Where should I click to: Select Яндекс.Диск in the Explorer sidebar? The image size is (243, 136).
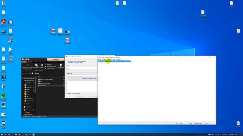pyautogui.click(x=29, y=107)
